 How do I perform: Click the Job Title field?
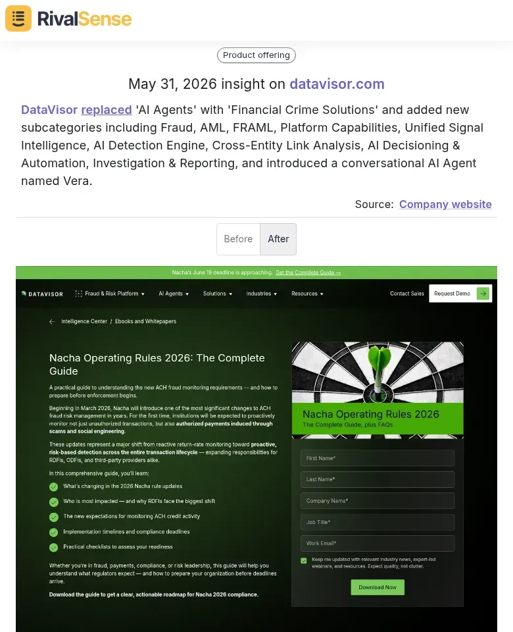[x=378, y=522]
